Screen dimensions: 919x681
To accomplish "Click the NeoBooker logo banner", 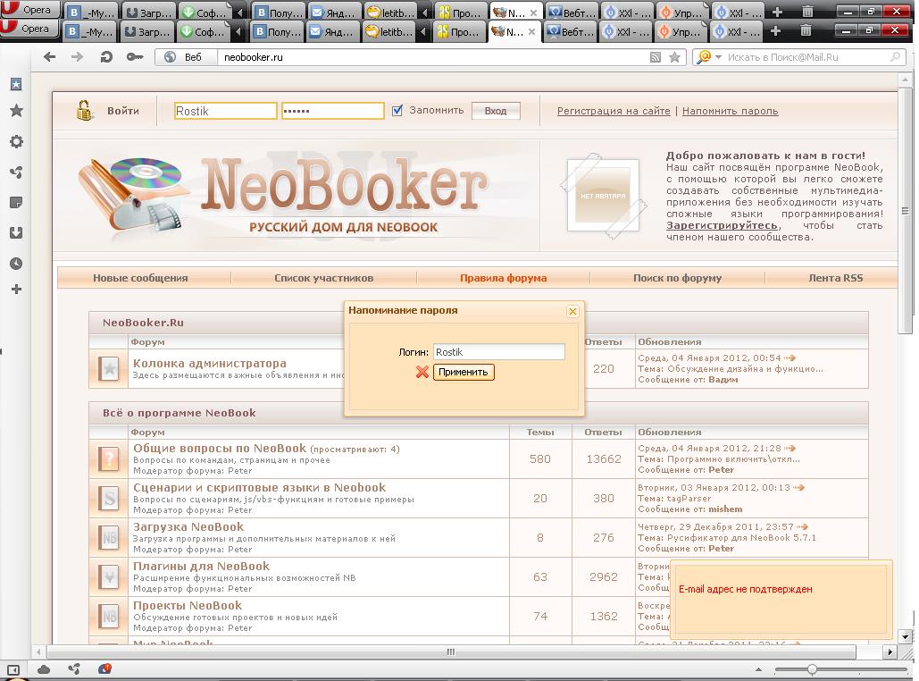I will point(297,196).
